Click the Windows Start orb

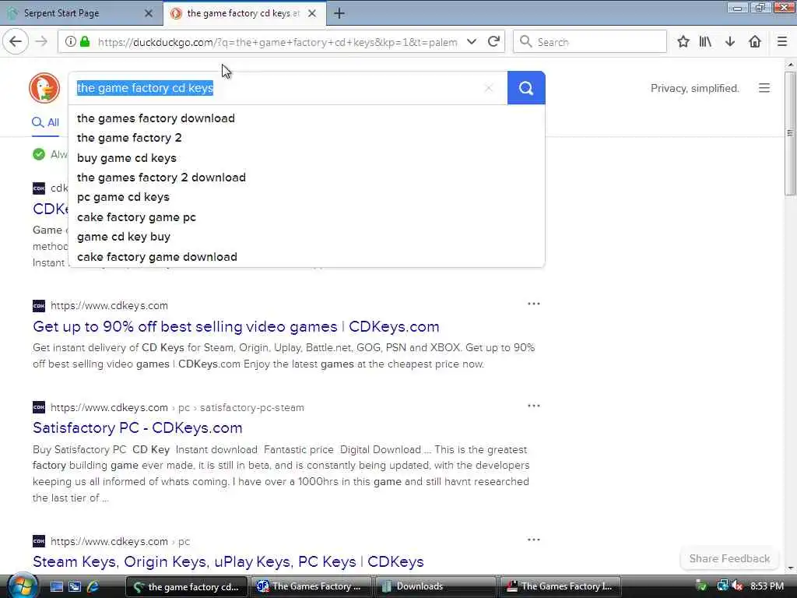[21, 586]
